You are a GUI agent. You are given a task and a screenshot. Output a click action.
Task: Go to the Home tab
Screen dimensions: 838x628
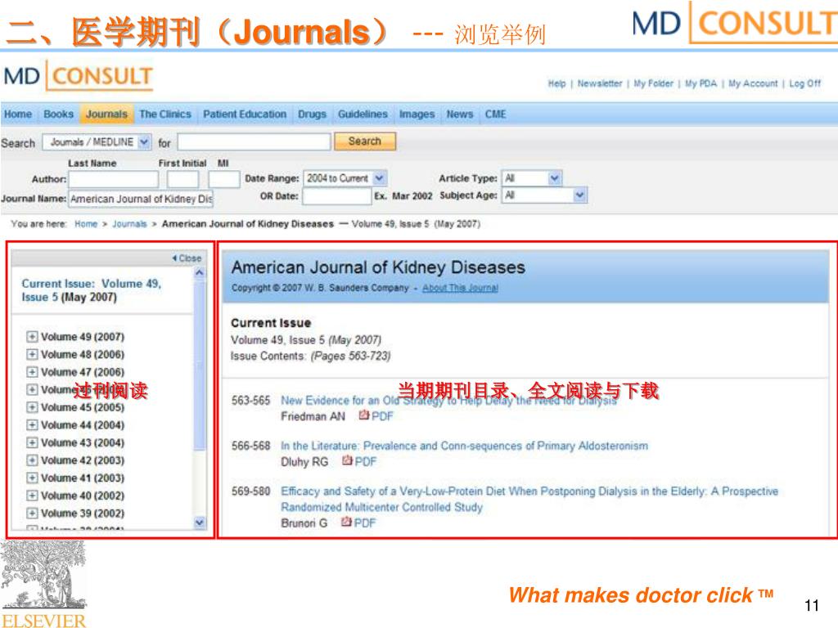[x=18, y=114]
